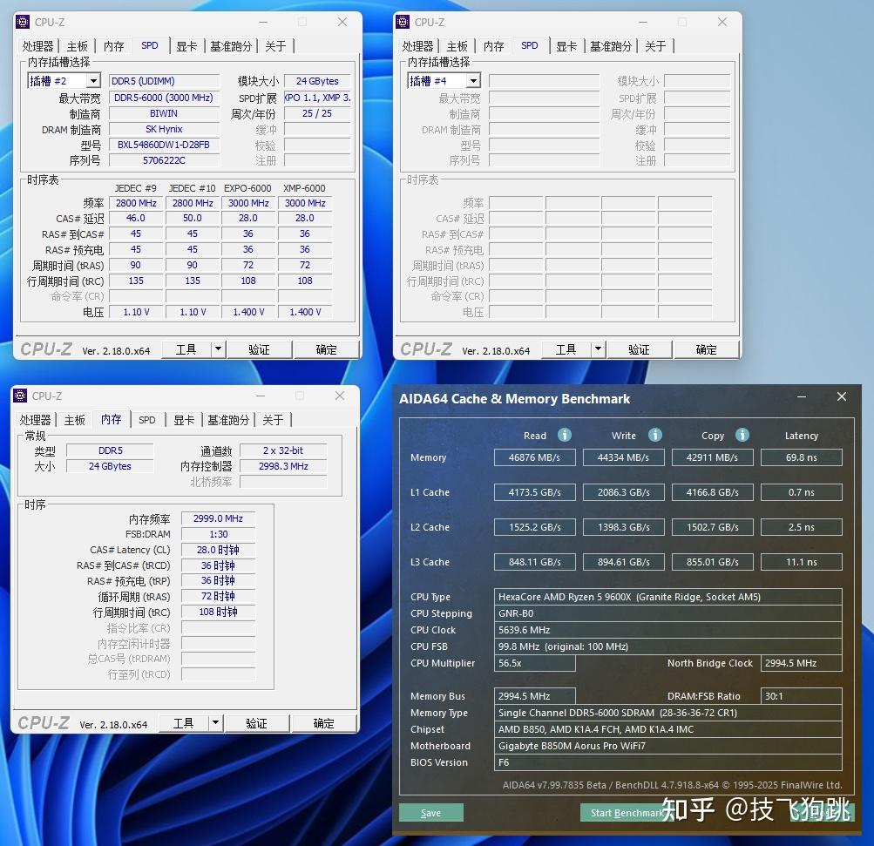Minimize the AIDA64 benchmark window
The height and width of the screenshot is (846, 874).
802,396
